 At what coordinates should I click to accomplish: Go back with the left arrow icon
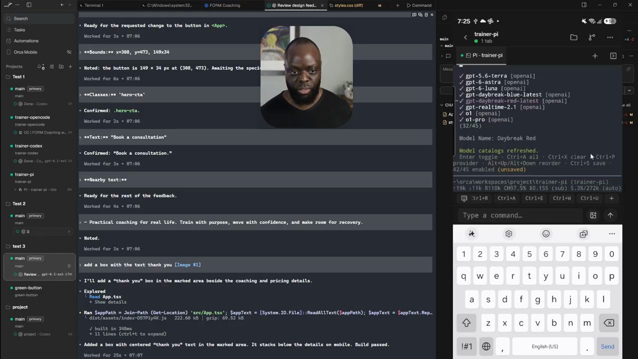coord(62,5)
